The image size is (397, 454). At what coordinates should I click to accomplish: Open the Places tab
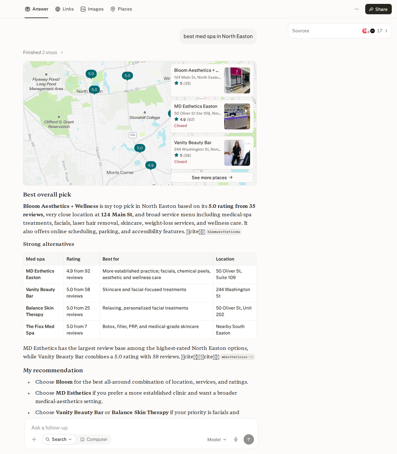point(121,9)
